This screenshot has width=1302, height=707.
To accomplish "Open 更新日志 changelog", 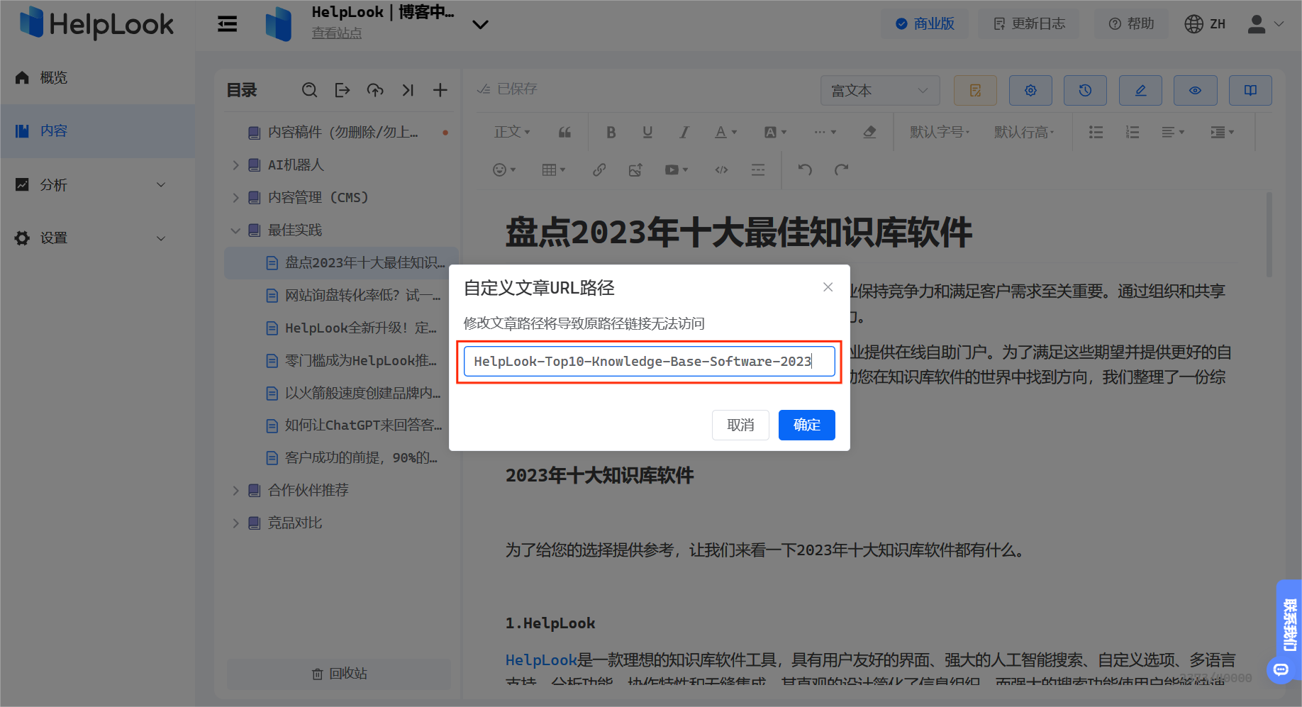I will click(x=1029, y=24).
